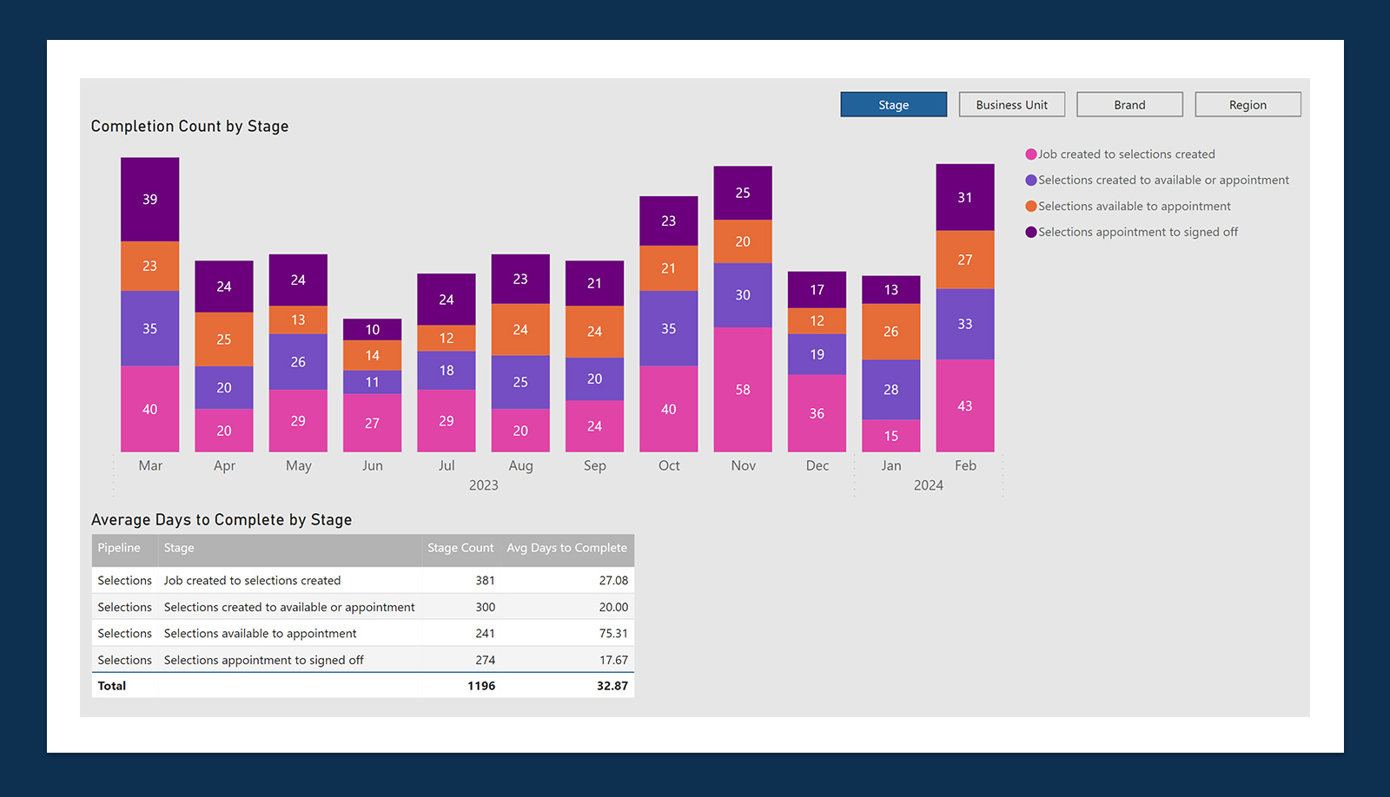Viewport: 1390px width, 797px height.
Task: Sort table by Stage Count column header
Action: point(460,548)
